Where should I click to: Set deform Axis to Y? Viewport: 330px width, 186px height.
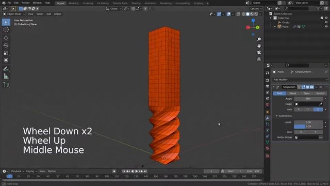click(308, 110)
